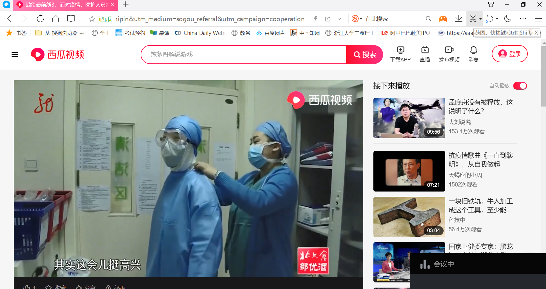The width and height of the screenshot is (546, 289).
Task: Open the China Daily bookmark
Action: pos(199,33)
